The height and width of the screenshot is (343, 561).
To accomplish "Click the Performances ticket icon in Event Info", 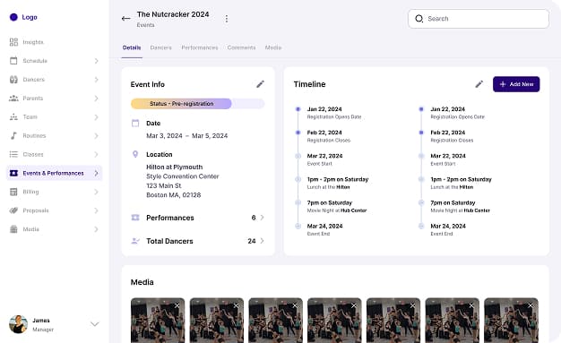I will (135, 218).
